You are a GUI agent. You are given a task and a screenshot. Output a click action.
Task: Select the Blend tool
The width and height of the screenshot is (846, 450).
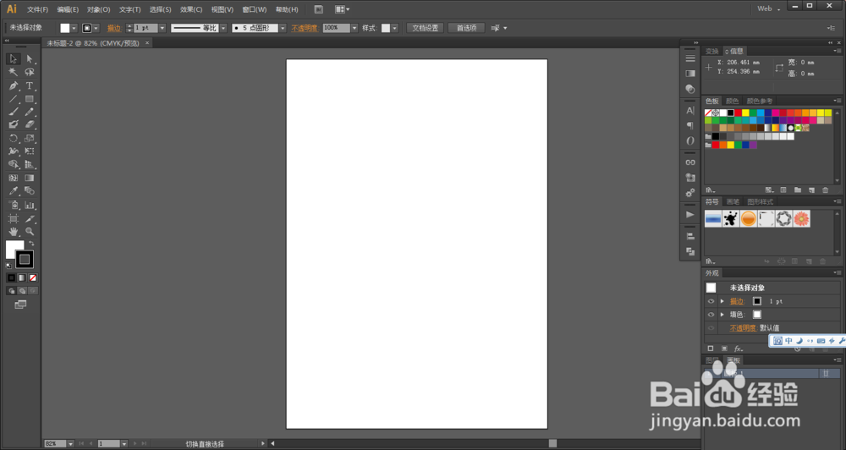30,190
